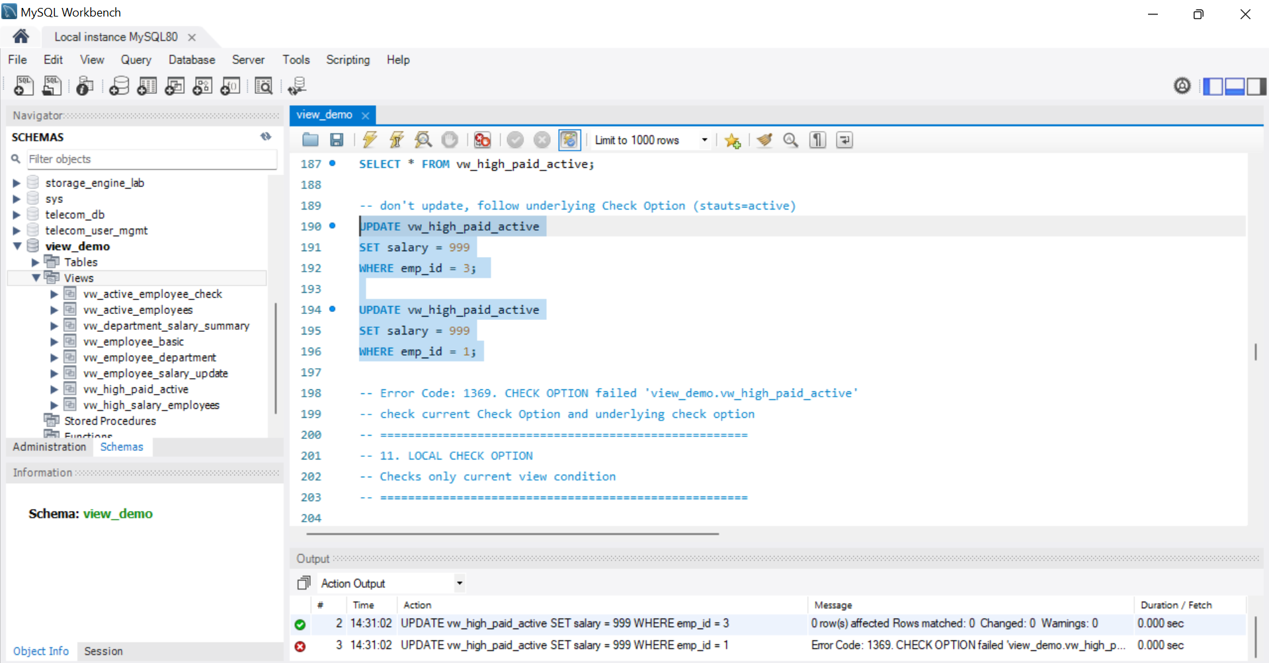Rollback transaction X icon
This screenshot has width=1269, height=663.
coord(542,140)
